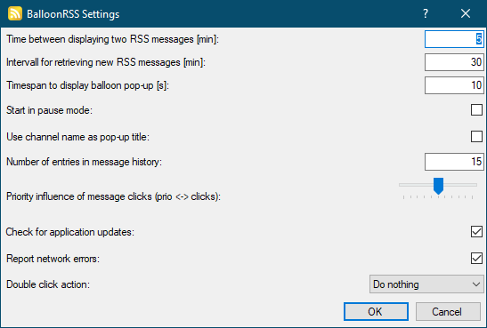Click the BalloonRSS orange feed icon
Viewport: 487px width, 328px height.
coord(15,13)
